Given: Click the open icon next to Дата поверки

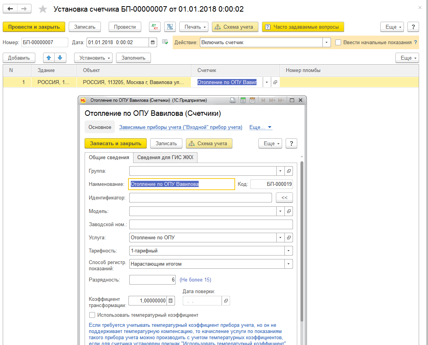Looking at the screenshot, I should 226,300.
